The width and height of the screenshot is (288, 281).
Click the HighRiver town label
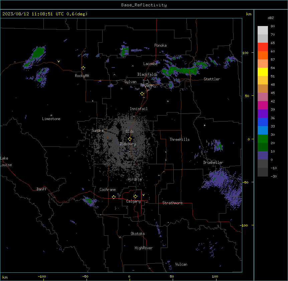point(144,248)
